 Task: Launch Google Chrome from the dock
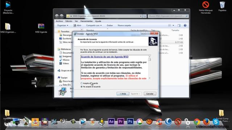pos(197,122)
